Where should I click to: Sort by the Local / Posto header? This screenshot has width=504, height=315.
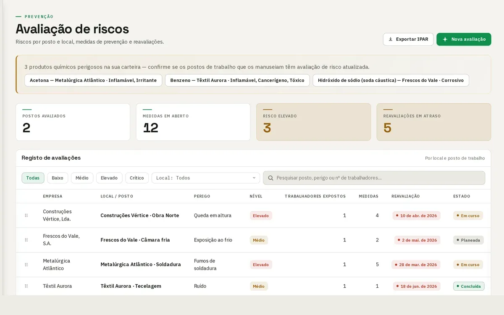coord(117,196)
